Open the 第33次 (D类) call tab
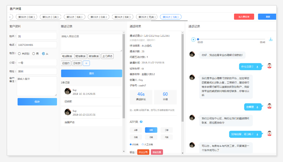 (x=98, y=17)
